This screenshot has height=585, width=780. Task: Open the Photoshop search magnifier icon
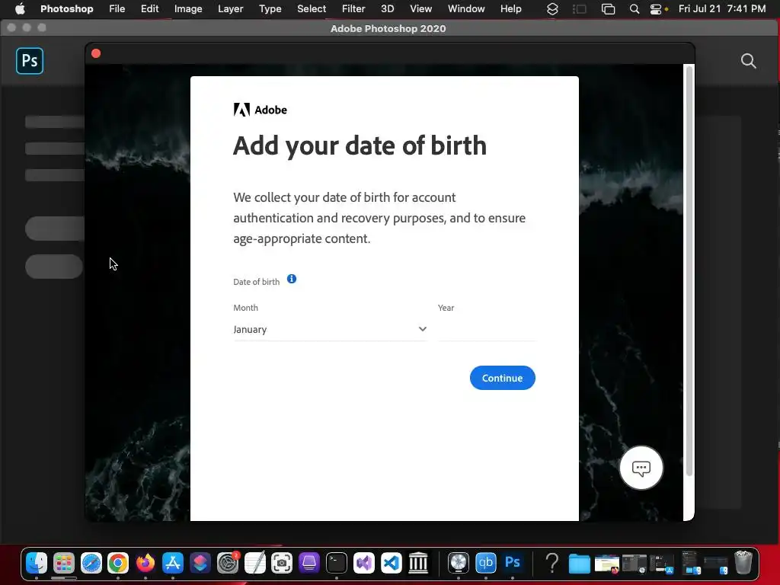[x=748, y=61]
